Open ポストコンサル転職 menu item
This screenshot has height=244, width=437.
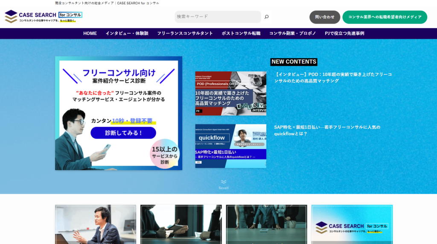pyautogui.click(x=241, y=33)
